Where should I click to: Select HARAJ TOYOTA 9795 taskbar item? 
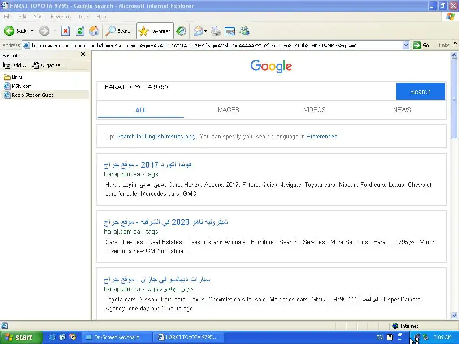[x=189, y=337]
